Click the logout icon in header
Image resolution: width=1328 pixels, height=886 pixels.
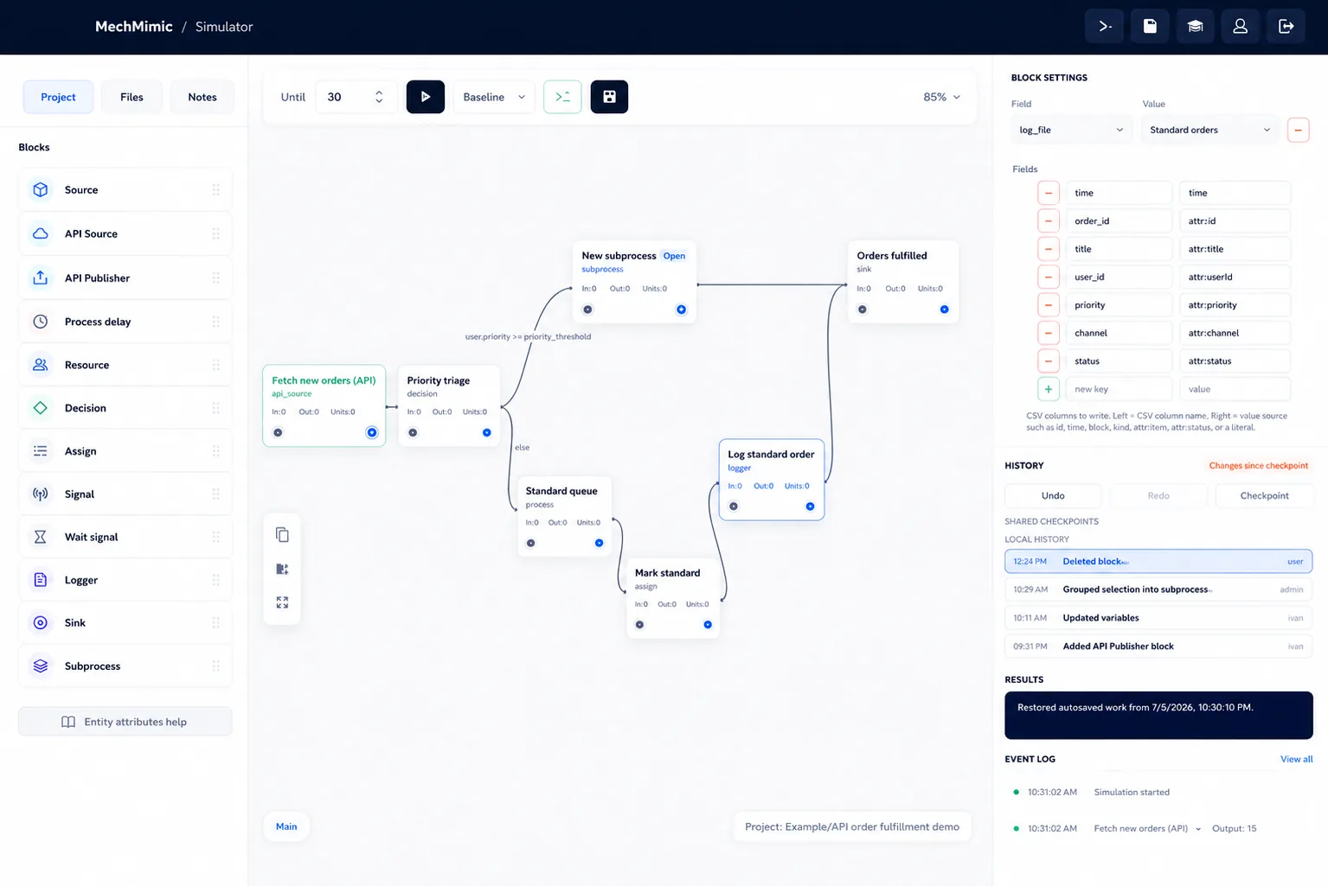click(1286, 27)
